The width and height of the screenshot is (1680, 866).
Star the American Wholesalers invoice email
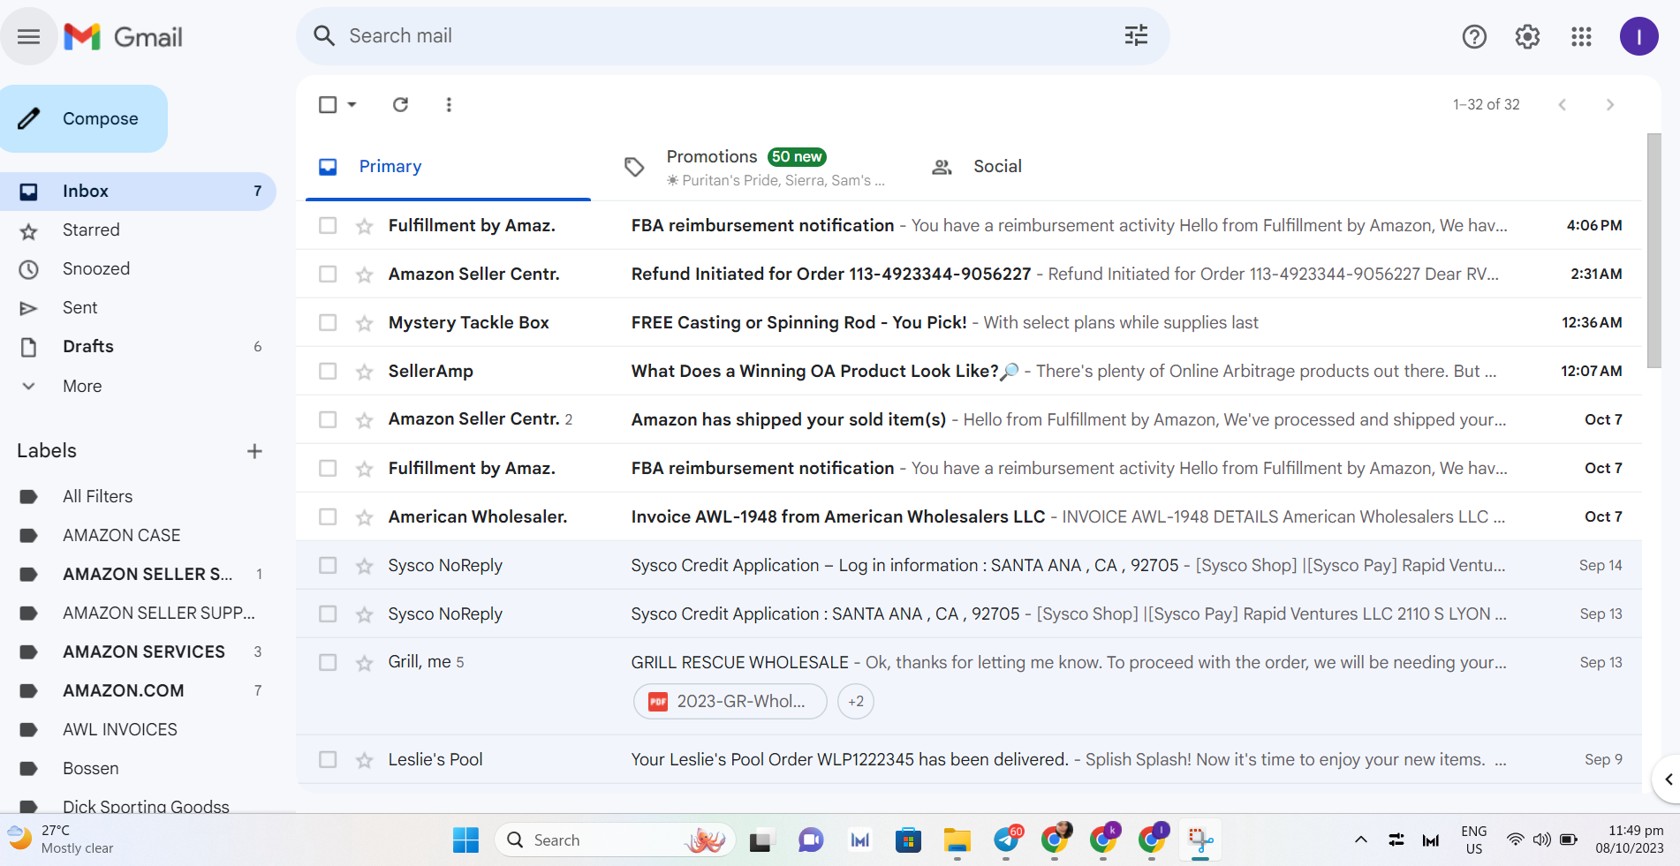(364, 517)
